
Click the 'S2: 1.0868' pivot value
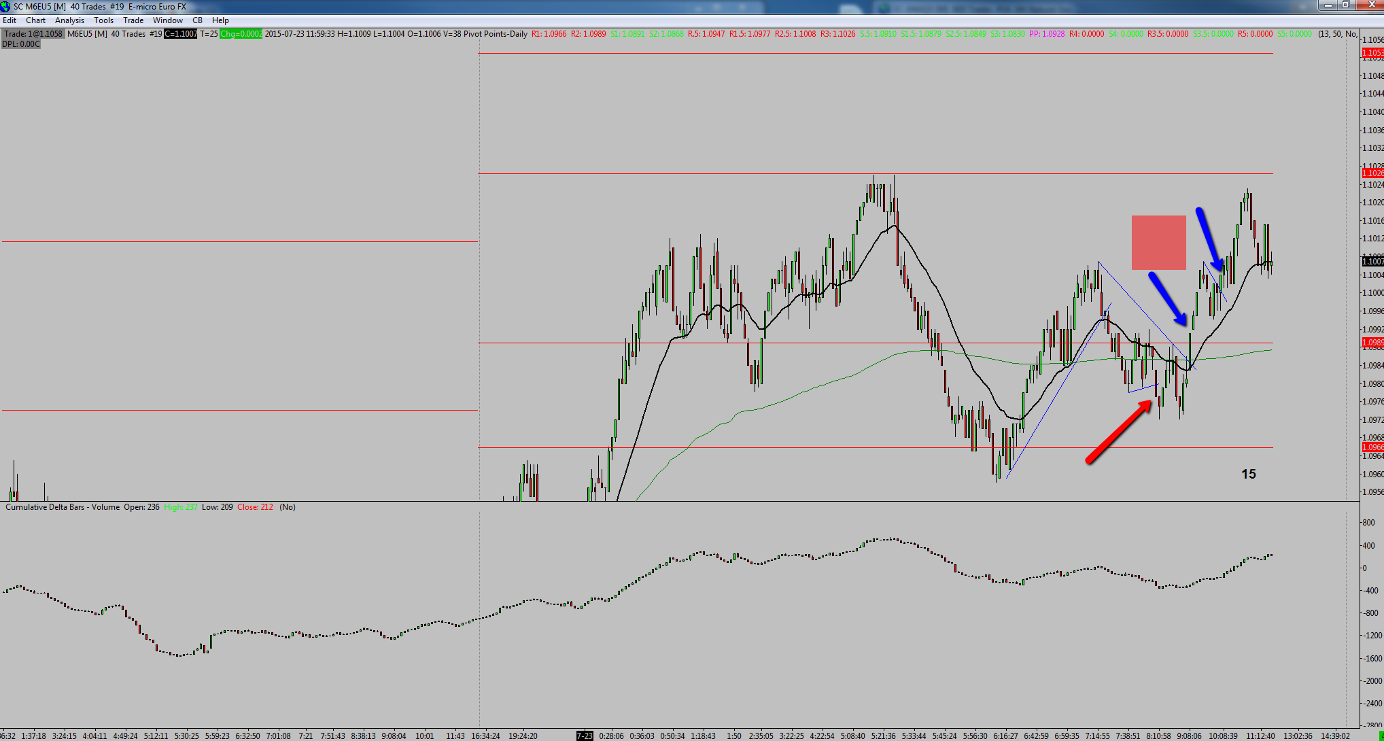pos(666,34)
